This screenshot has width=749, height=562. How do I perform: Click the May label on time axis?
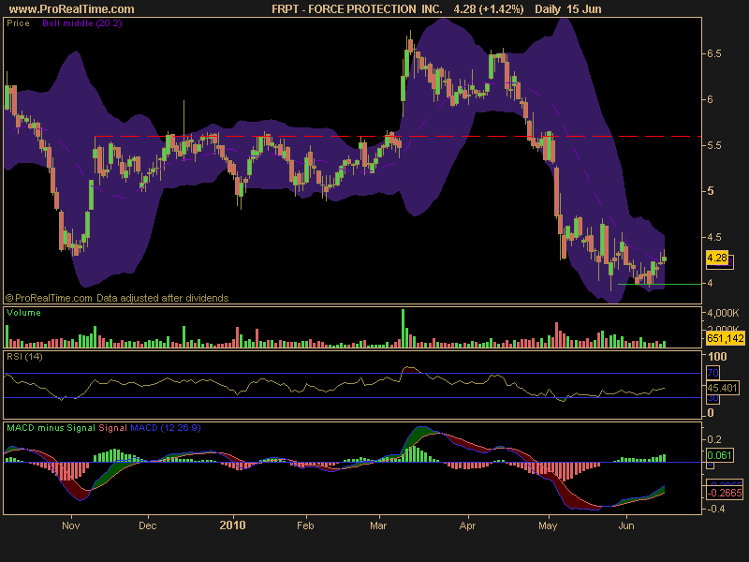[x=548, y=525]
